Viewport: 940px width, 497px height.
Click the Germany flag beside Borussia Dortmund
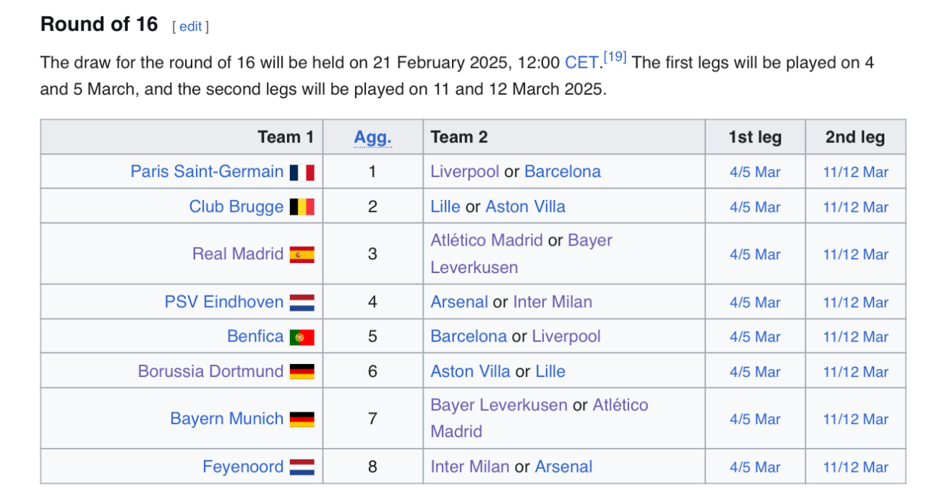pos(302,372)
